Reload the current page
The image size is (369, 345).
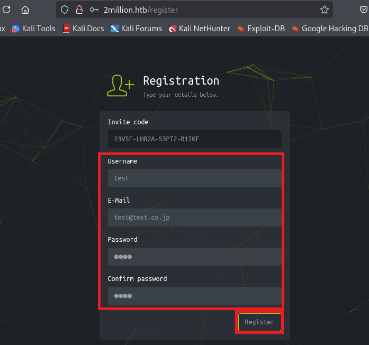click(x=6, y=10)
